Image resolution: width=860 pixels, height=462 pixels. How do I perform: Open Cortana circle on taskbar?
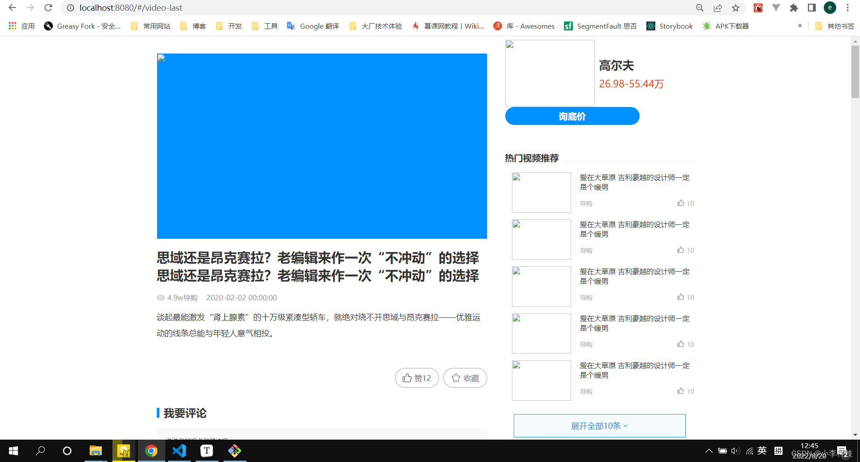(x=67, y=451)
